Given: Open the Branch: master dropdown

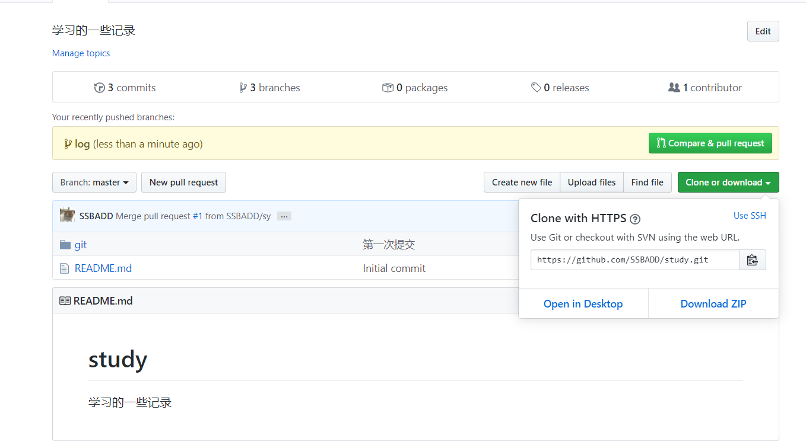Looking at the screenshot, I should pyautogui.click(x=94, y=182).
